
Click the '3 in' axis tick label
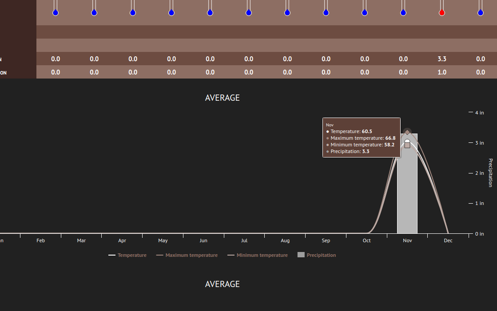pos(480,143)
